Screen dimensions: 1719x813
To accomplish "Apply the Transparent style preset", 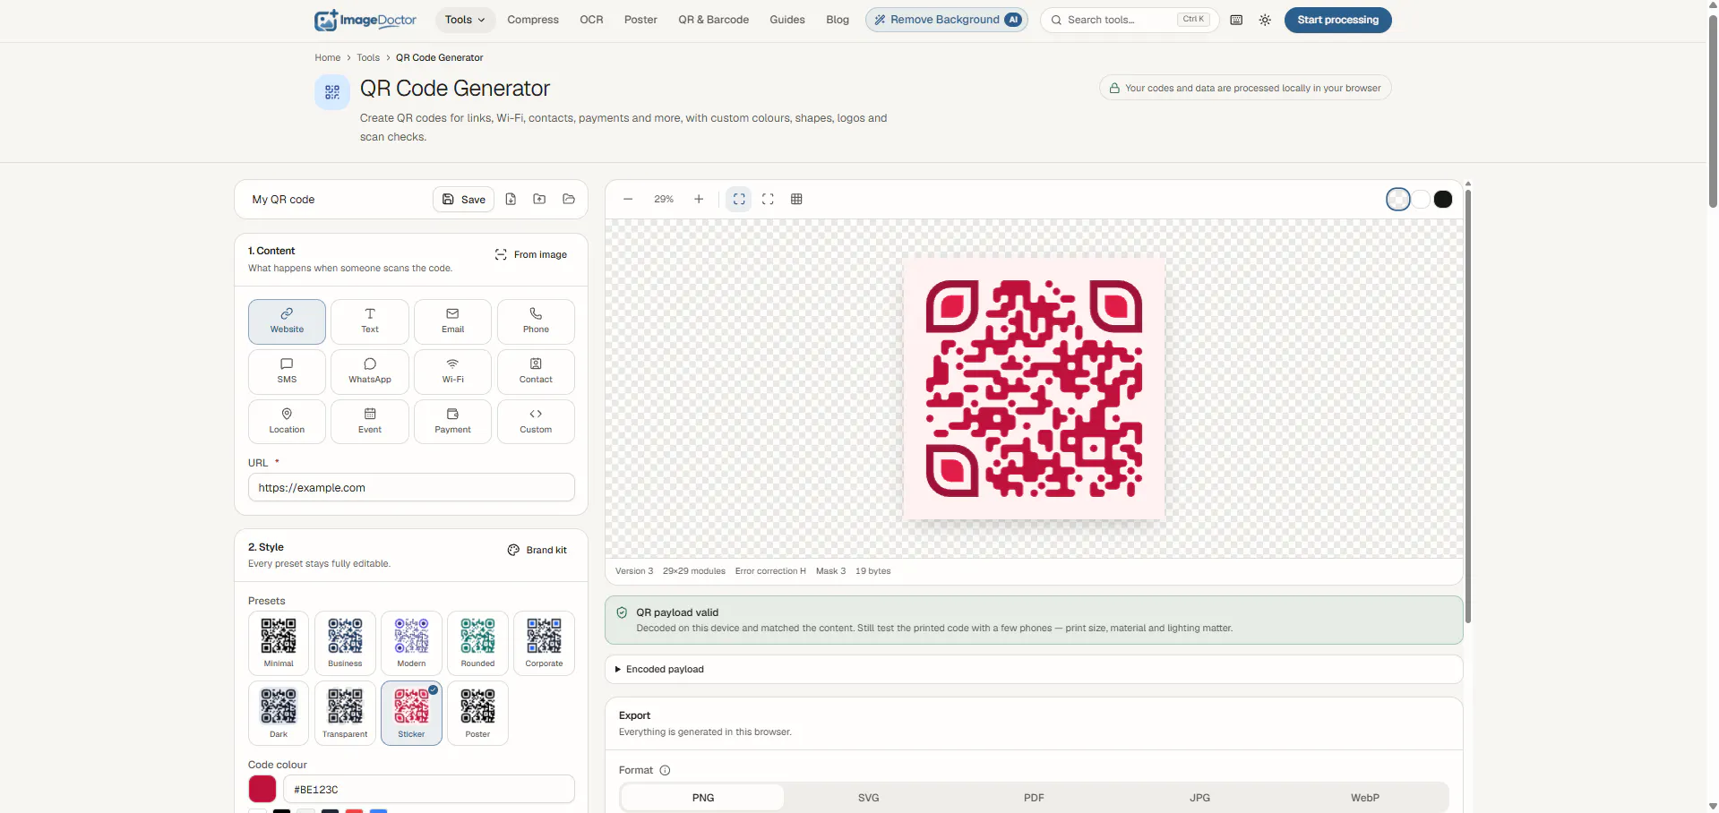I will point(345,714).
